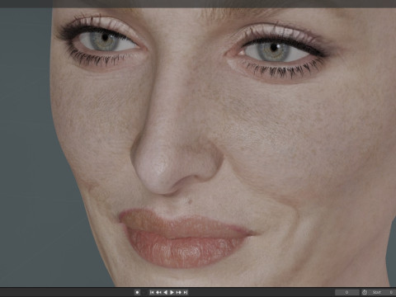This screenshot has width=396, height=297.
Task: Play the animation in reverse
Action: (166, 292)
